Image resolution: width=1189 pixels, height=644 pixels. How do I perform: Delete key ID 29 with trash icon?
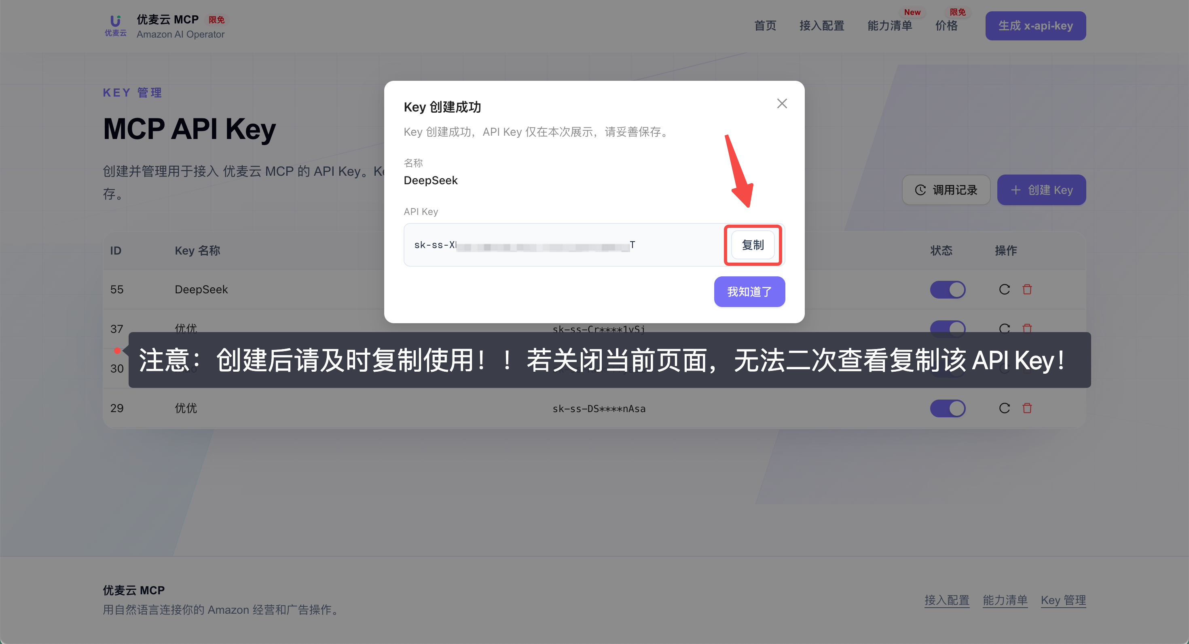click(x=1026, y=408)
